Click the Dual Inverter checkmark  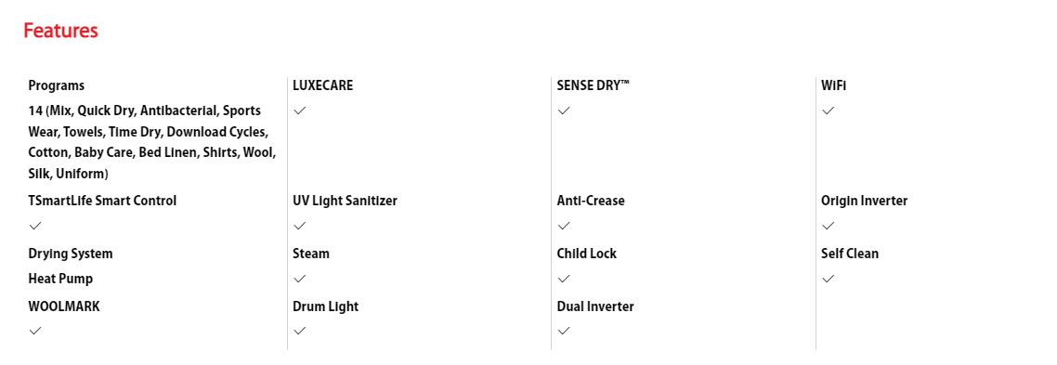pos(564,331)
